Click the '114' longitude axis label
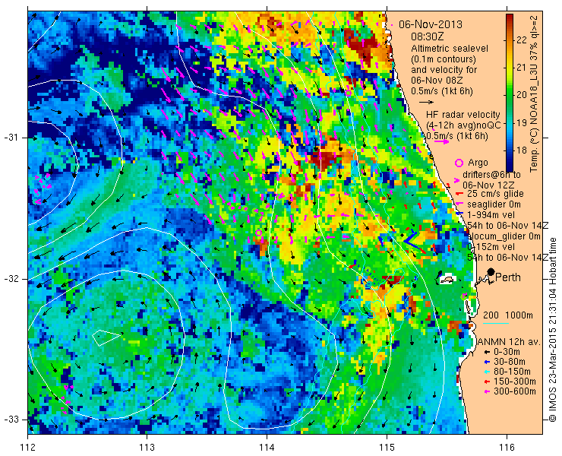Viewport: 562px width, 456px height. pos(267,448)
